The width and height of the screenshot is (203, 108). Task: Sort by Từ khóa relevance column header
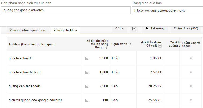click(x=32, y=44)
